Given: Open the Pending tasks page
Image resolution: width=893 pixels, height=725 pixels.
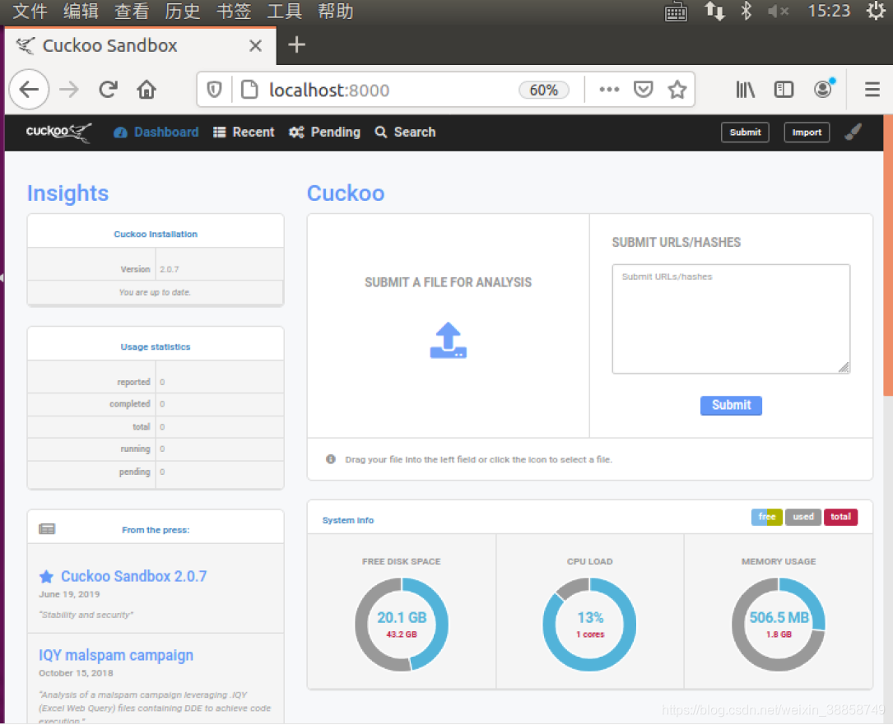Looking at the screenshot, I should click(324, 132).
